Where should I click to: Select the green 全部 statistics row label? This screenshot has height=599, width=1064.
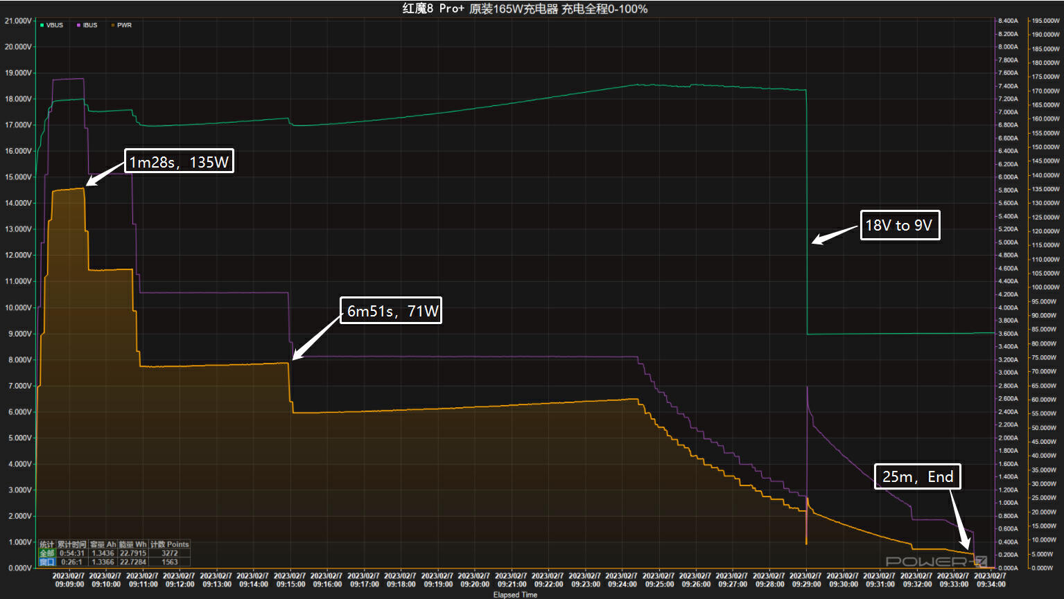(x=46, y=553)
